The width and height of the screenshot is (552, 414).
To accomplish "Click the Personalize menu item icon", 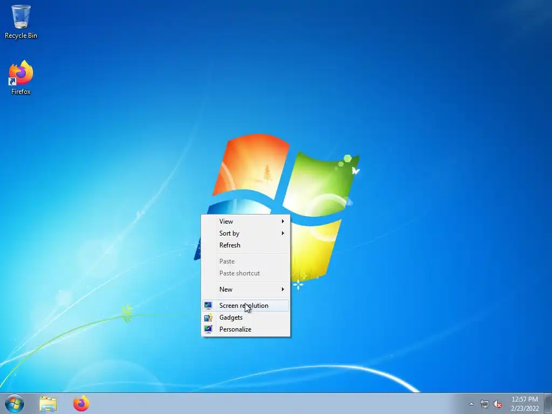I will 208,329.
